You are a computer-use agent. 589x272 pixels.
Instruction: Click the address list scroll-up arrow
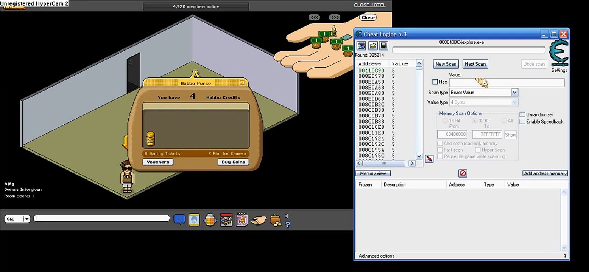pos(419,63)
